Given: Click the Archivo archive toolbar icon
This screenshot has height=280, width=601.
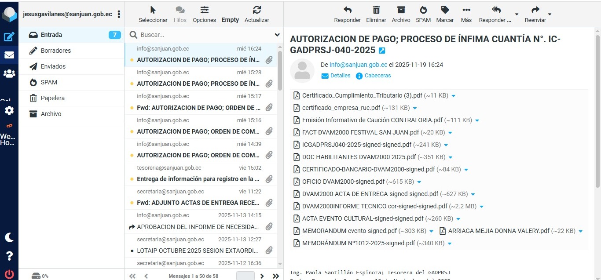Looking at the screenshot, I should click(401, 14).
